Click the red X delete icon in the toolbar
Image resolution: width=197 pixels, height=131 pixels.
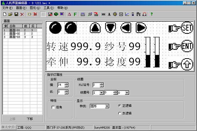(22, 14)
